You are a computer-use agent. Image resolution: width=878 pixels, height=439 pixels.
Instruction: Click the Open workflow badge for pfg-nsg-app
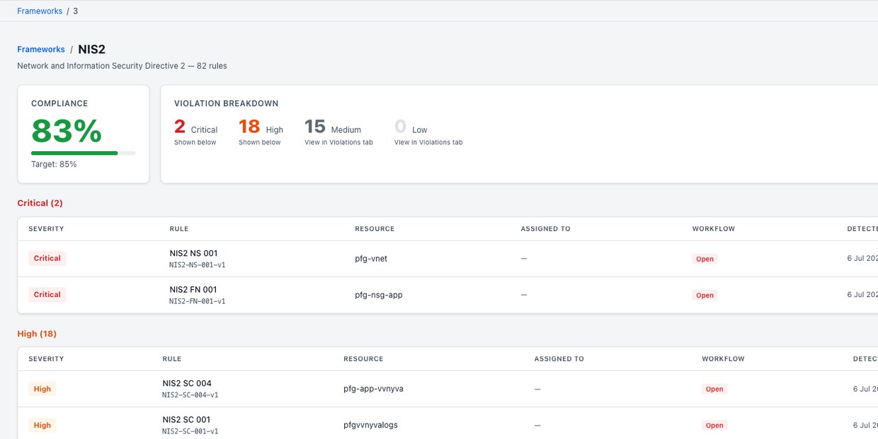click(705, 295)
